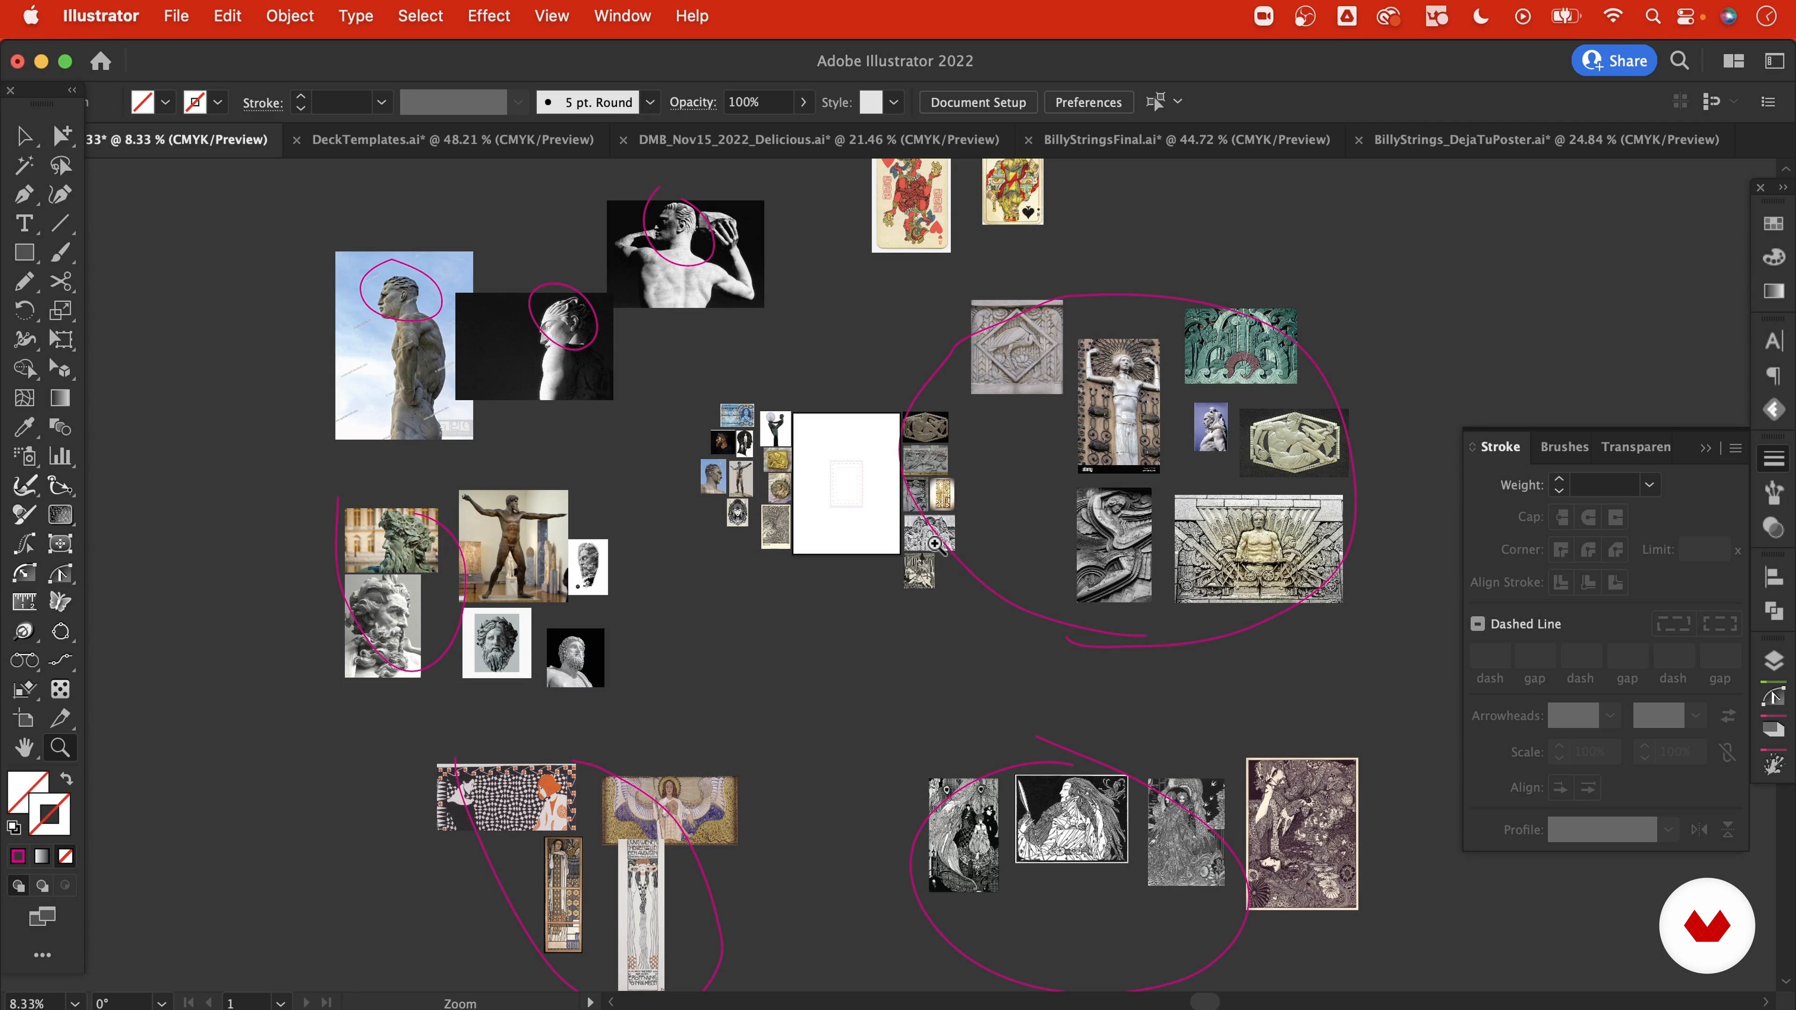Open Arrange Documents icon in title bar
This screenshot has width=1796, height=1010.
coord(1733,61)
